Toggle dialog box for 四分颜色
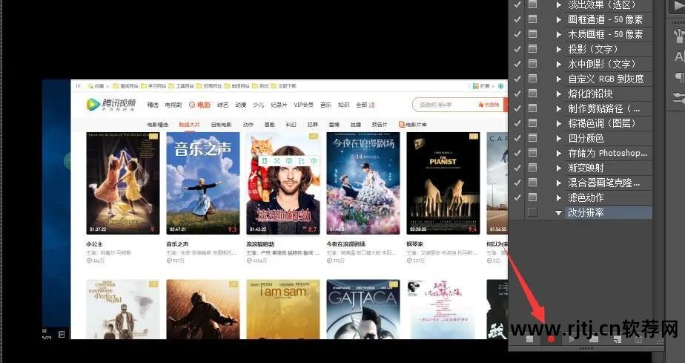The height and width of the screenshot is (363, 685). 532,138
